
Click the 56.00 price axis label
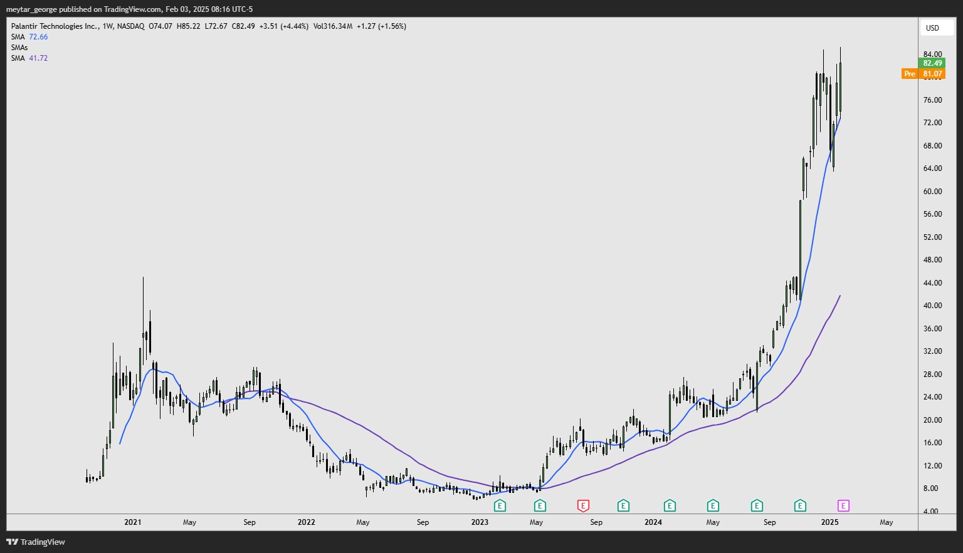[932, 214]
